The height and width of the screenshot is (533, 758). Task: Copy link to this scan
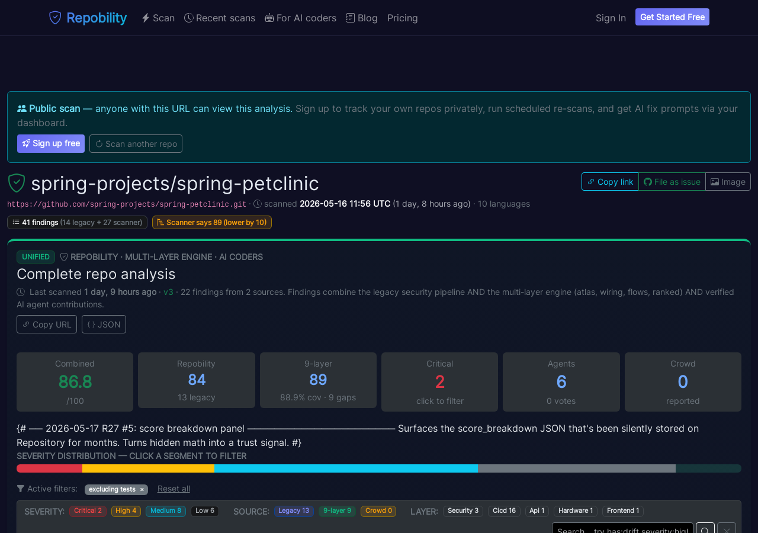tap(610, 181)
